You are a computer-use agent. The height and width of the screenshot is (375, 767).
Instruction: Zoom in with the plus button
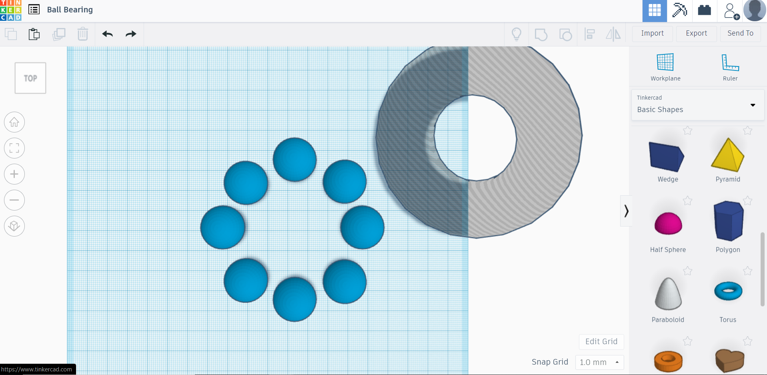(14, 174)
